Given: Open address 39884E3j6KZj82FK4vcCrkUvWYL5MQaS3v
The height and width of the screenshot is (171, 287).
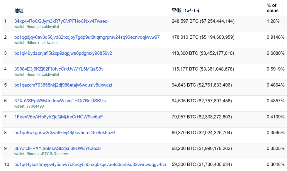Looking at the screenshot, I should [59, 69].
